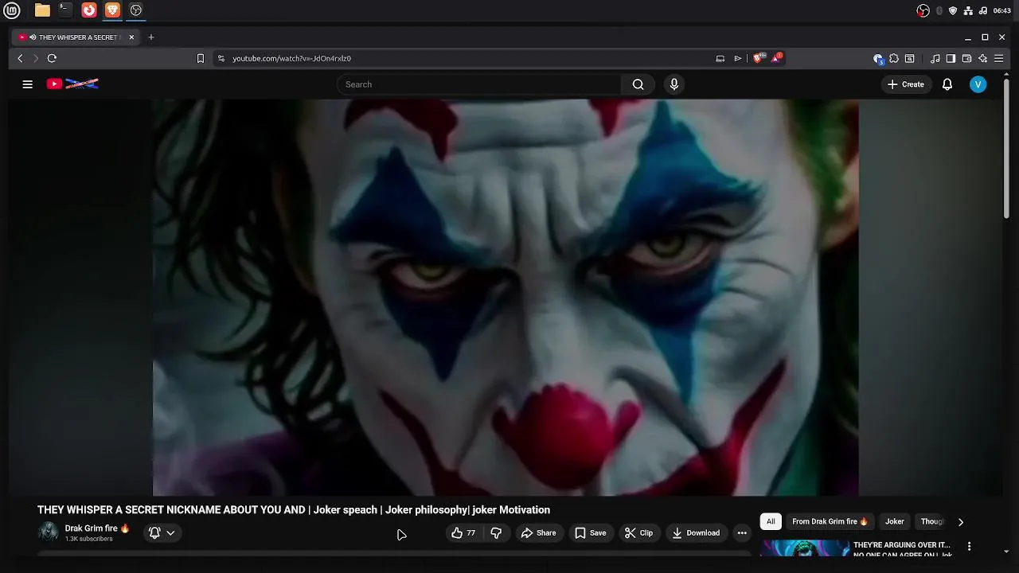Reload the current page
1019x573 pixels.
click(x=52, y=58)
